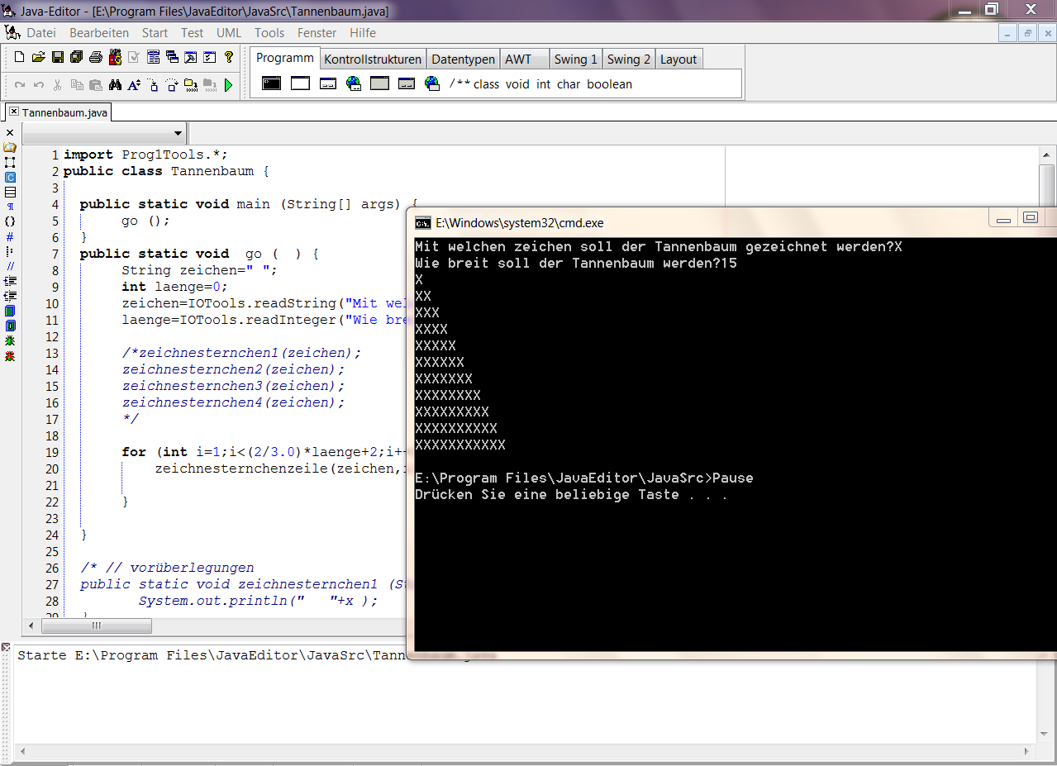The height and width of the screenshot is (766, 1057).
Task: Switch to the Kontrollstrukturen tab
Action: coord(373,59)
